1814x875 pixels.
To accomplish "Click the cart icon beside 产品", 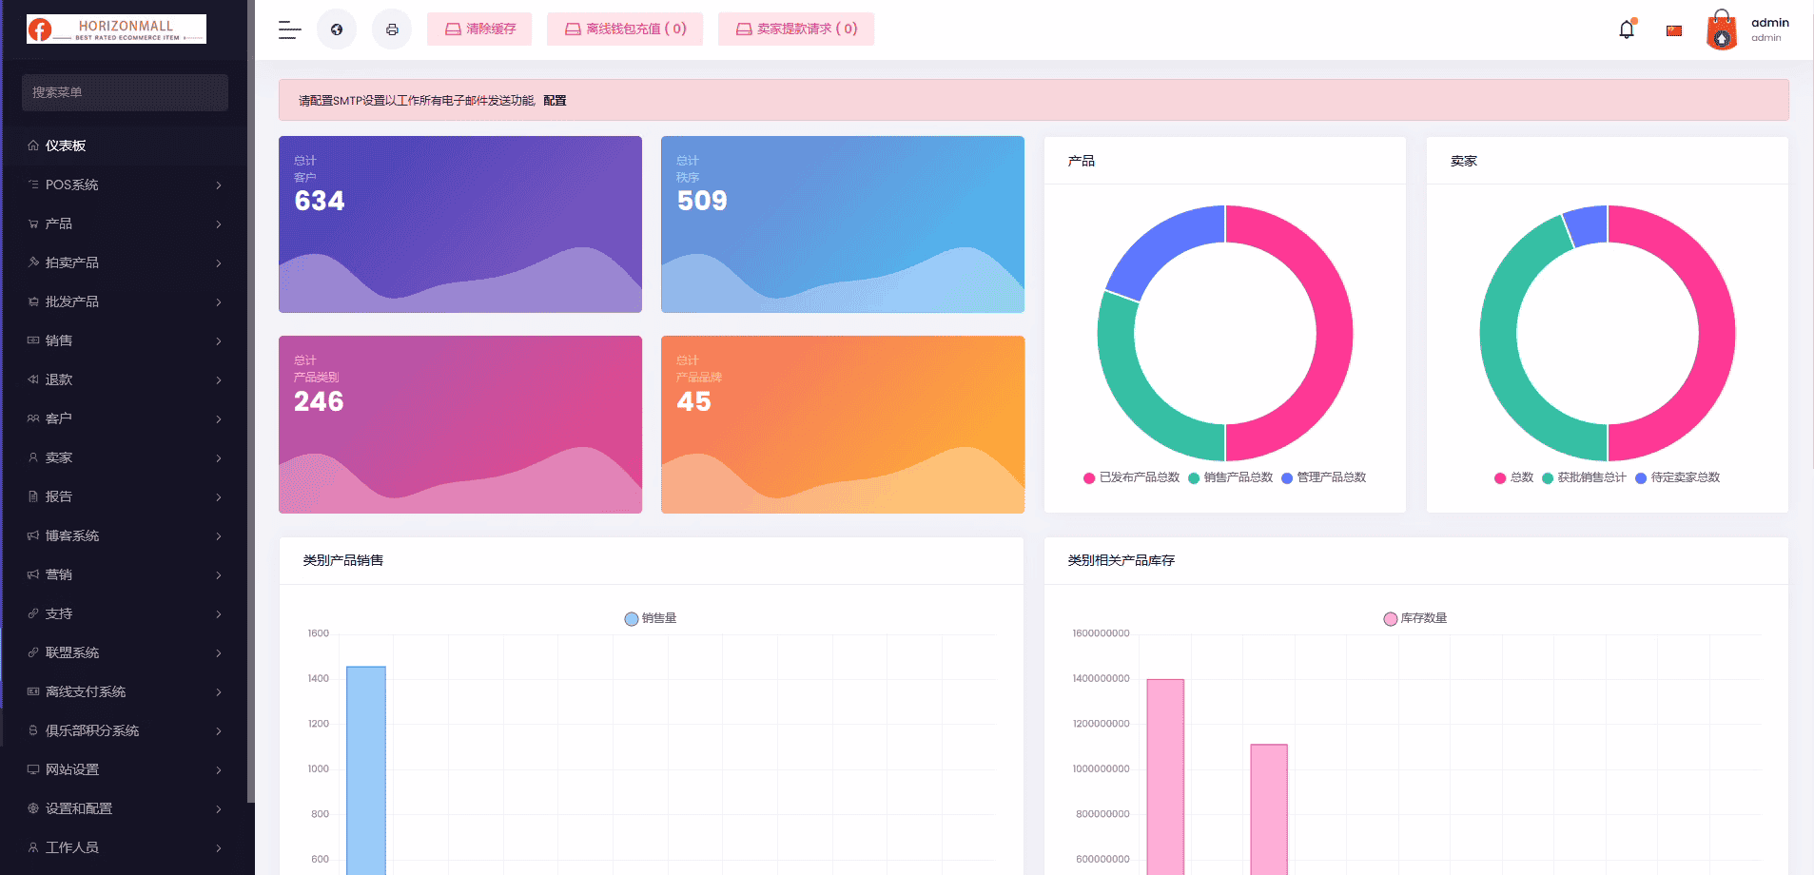I will coord(33,224).
